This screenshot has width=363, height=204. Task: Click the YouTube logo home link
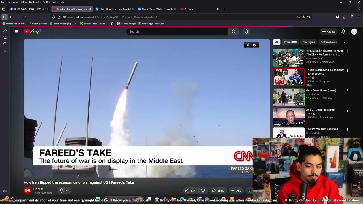pos(32,31)
